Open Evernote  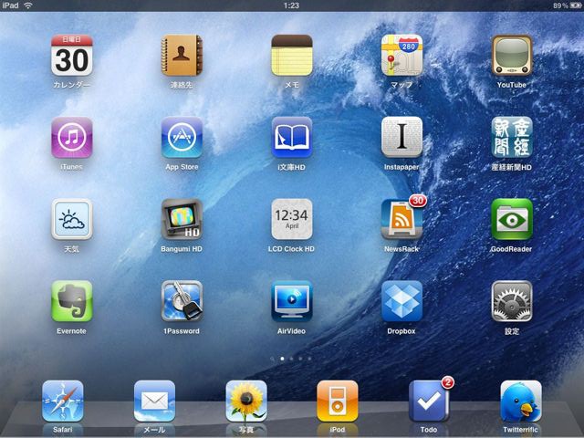(x=71, y=301)
